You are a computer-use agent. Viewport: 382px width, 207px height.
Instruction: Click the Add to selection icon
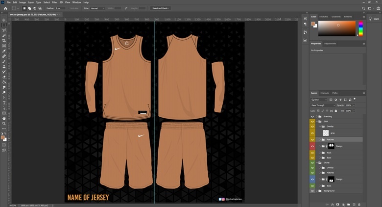[29, 8]
